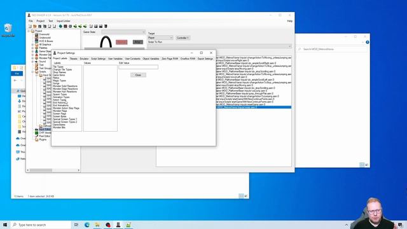The height and width of the screenshot is (229, 407).
Task: Switch to the User Constants tab
Action: click(x=132, y=59)
